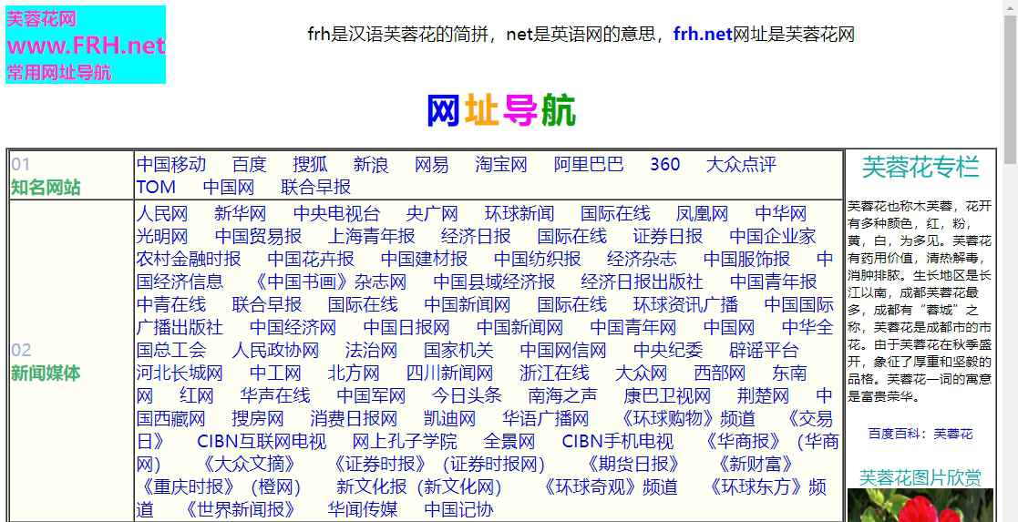
Task: Open 农村金融时报
Action: tap(189, 259)
